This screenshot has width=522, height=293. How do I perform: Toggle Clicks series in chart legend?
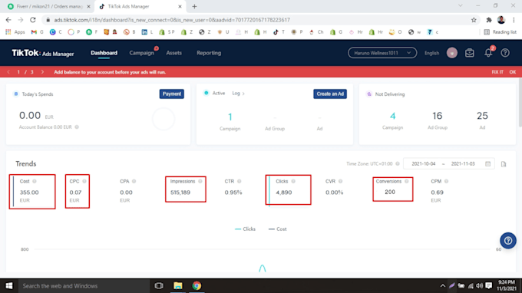(x=245, y=229)
